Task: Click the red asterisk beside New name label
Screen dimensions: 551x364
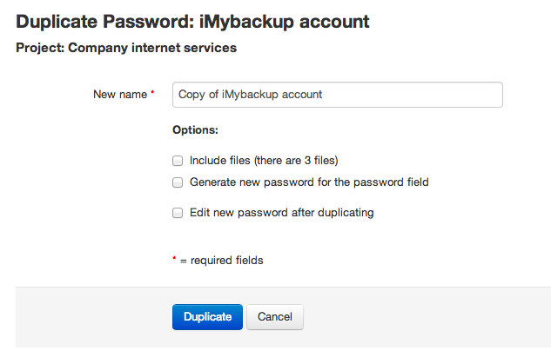Action: (x=152, y=92)
